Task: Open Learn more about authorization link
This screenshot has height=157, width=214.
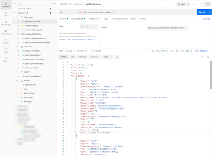Action: [81, 39]
